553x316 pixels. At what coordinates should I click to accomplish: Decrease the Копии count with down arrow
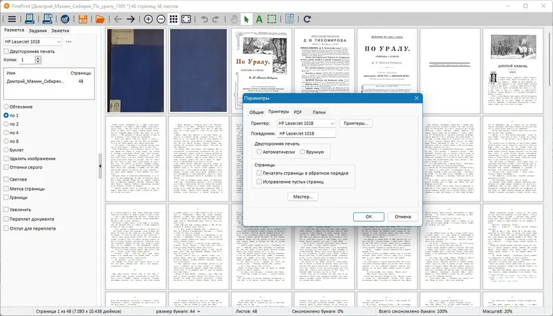click(38, 62)
